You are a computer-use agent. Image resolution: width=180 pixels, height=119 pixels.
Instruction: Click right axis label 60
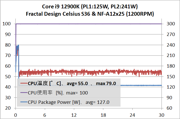pyautogui.click(x=169, y=108)
